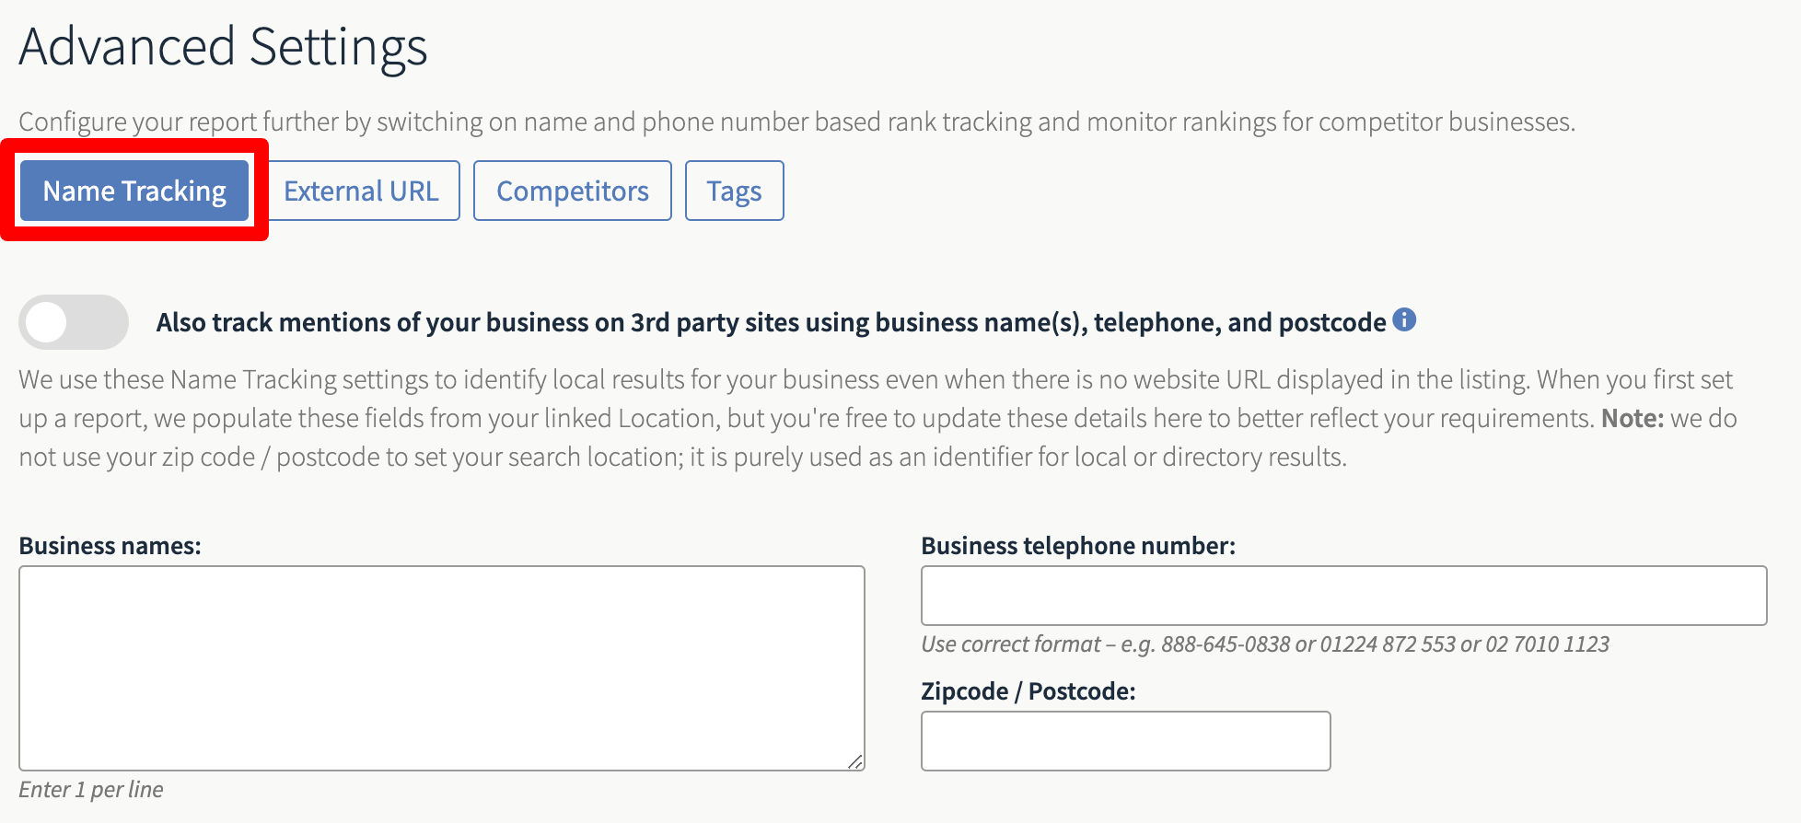Click the "Business telephone number:" label
The width and height of the screenshot is (1801, 823).
click(1078, 546)
